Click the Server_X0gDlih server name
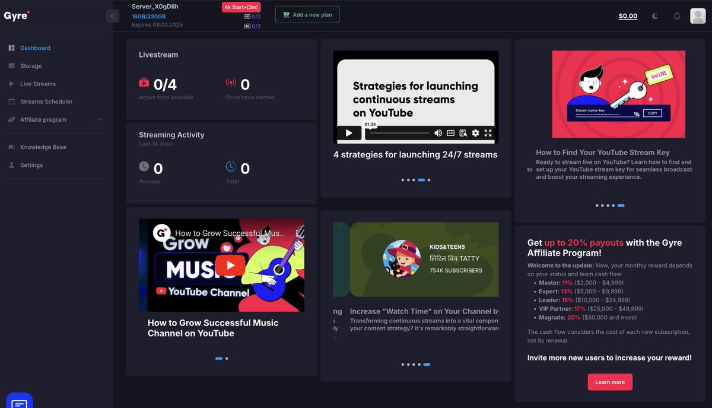 click(154, 7)
